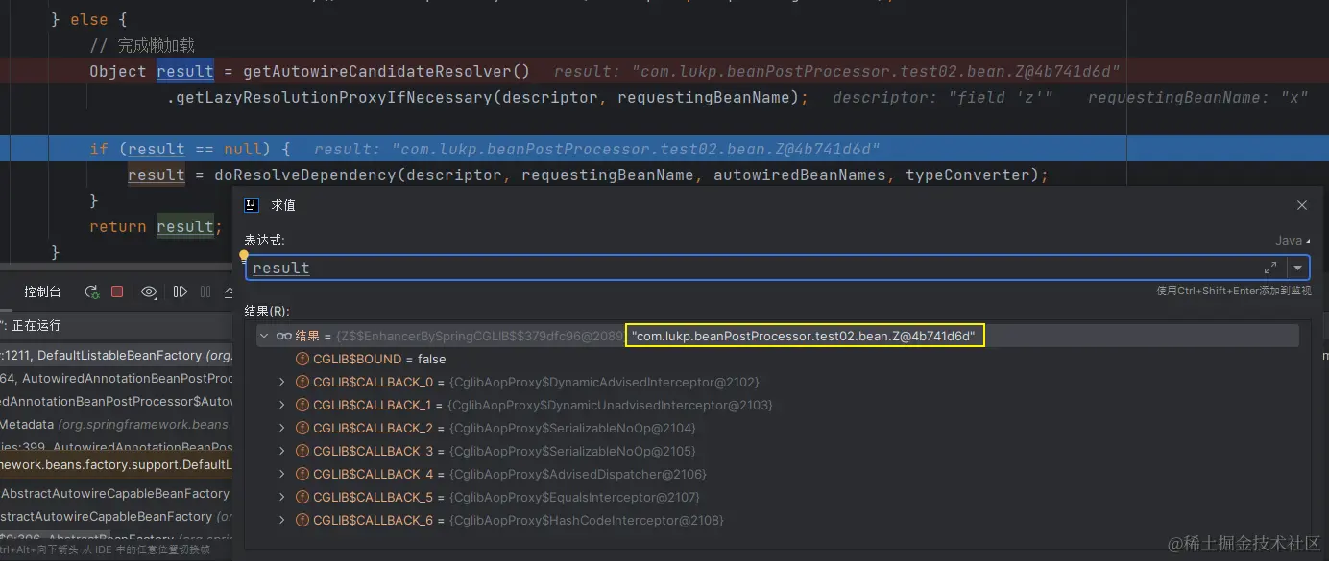Select the EqualsInterceptor@2107 value
This screenshot has width=1329, height=561.
(x=572, y=497)
